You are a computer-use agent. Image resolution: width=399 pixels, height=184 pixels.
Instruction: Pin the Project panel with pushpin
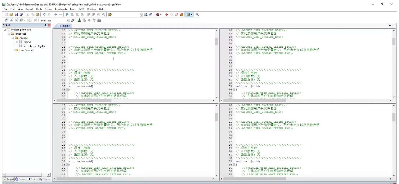(45, 25)
